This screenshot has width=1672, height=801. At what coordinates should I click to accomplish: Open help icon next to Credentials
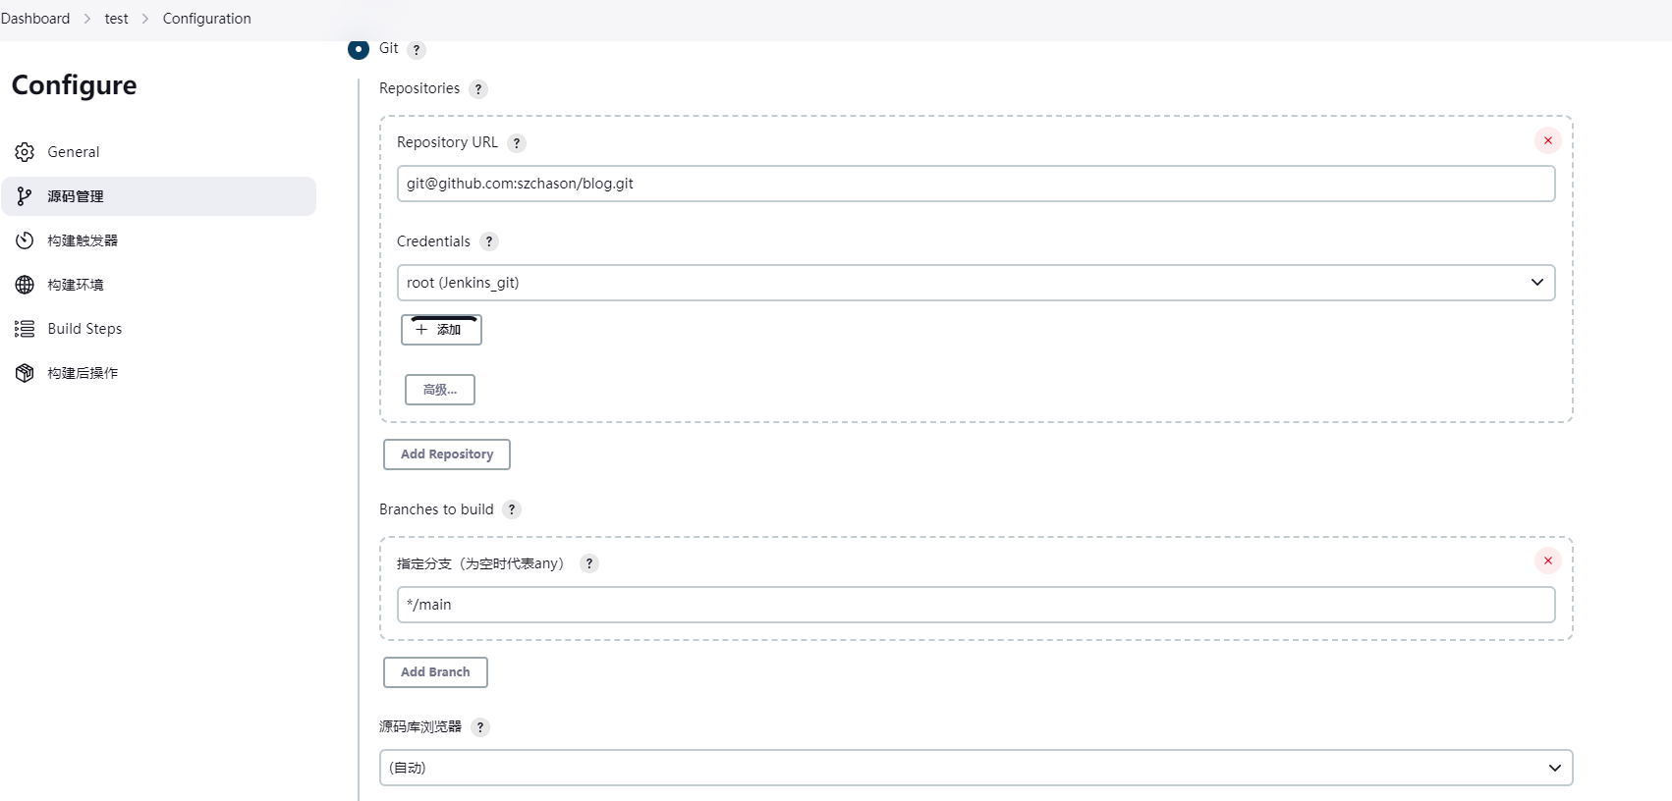click(x=489, y=241)
